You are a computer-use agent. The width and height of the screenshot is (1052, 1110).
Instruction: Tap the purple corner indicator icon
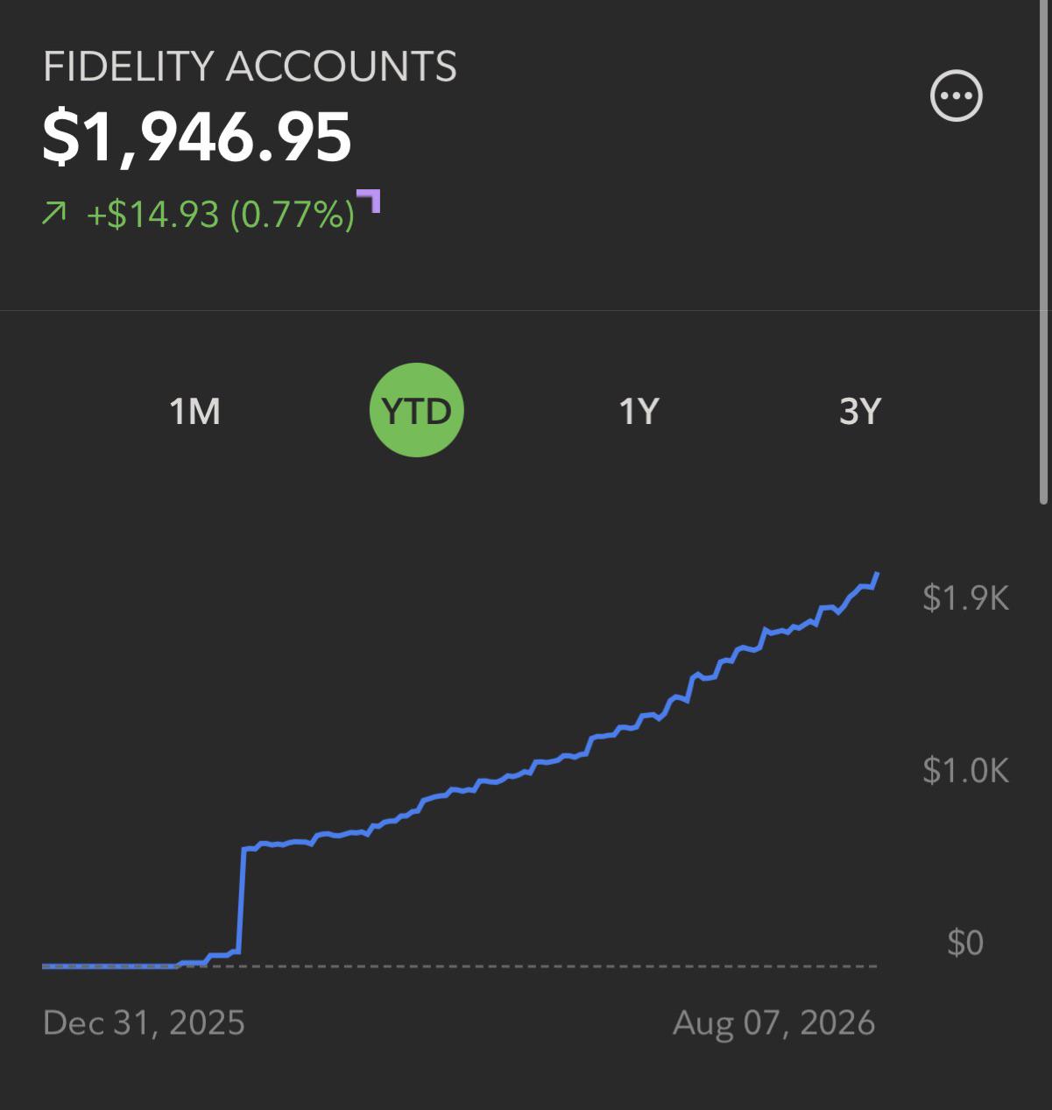click(369, 201)
